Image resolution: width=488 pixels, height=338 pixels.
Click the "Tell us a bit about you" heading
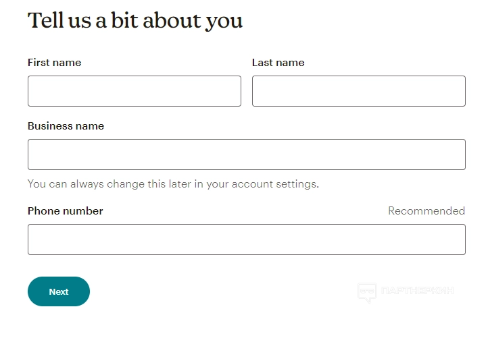pos(135,20)
